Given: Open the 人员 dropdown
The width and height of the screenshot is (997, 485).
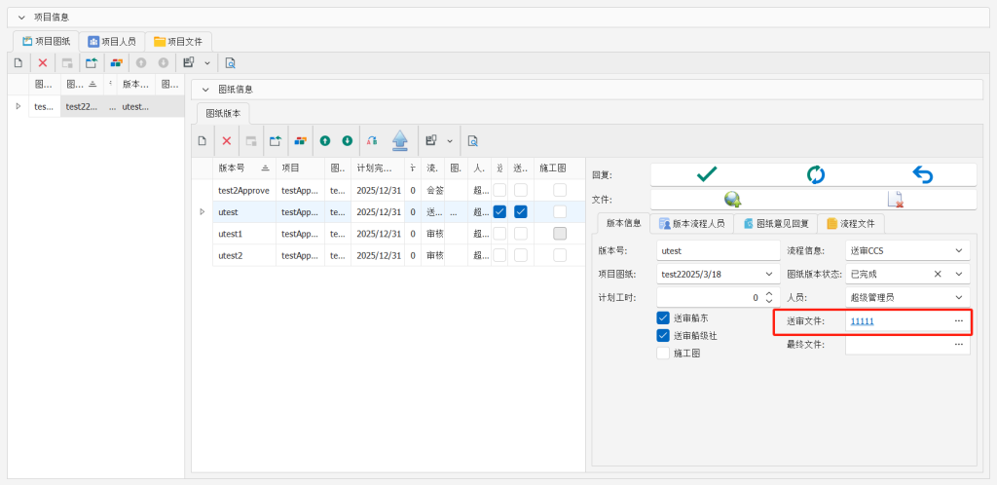Looking at the screenshot, I should point(960,297).
